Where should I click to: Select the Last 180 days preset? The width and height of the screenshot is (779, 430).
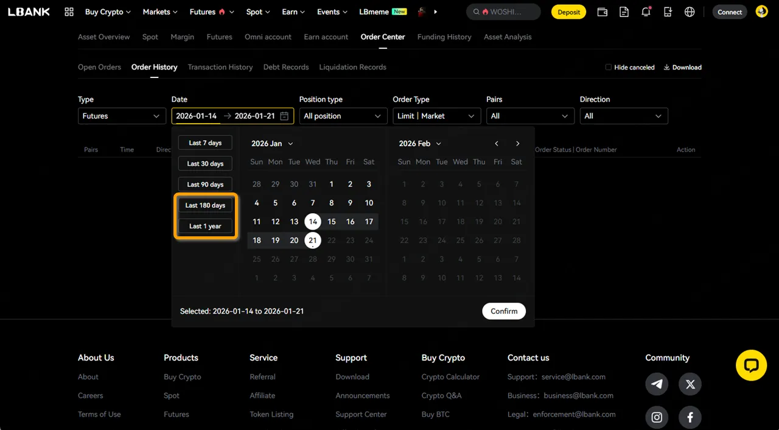pyautogui.click(x=205, y=205)
